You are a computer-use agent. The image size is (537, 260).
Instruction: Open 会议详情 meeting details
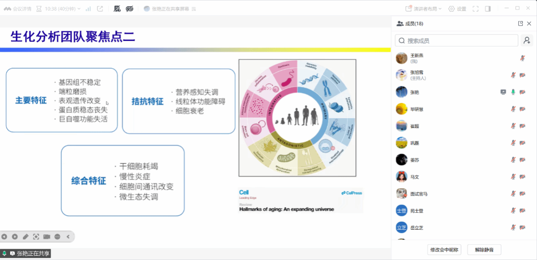click(17, 8)
